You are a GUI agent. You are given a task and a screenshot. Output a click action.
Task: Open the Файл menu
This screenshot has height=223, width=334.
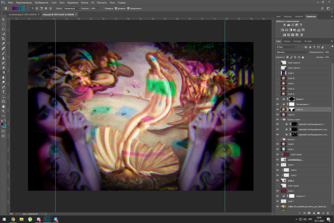[x=11, y=3]
